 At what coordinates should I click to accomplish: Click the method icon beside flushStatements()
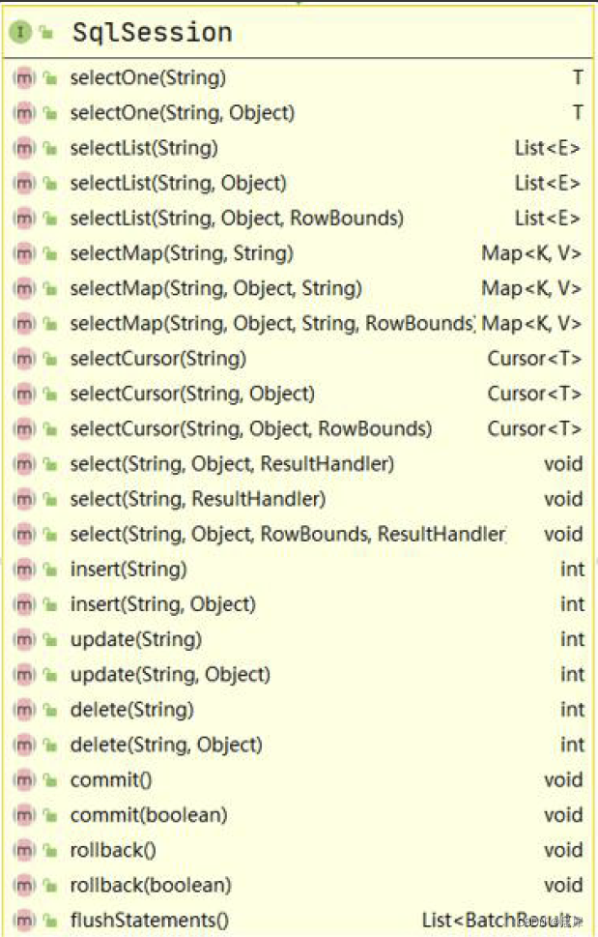coord(23,920)
